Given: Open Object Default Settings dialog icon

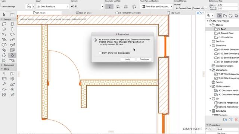Looking at the screenshot, I should pos(29,7).
